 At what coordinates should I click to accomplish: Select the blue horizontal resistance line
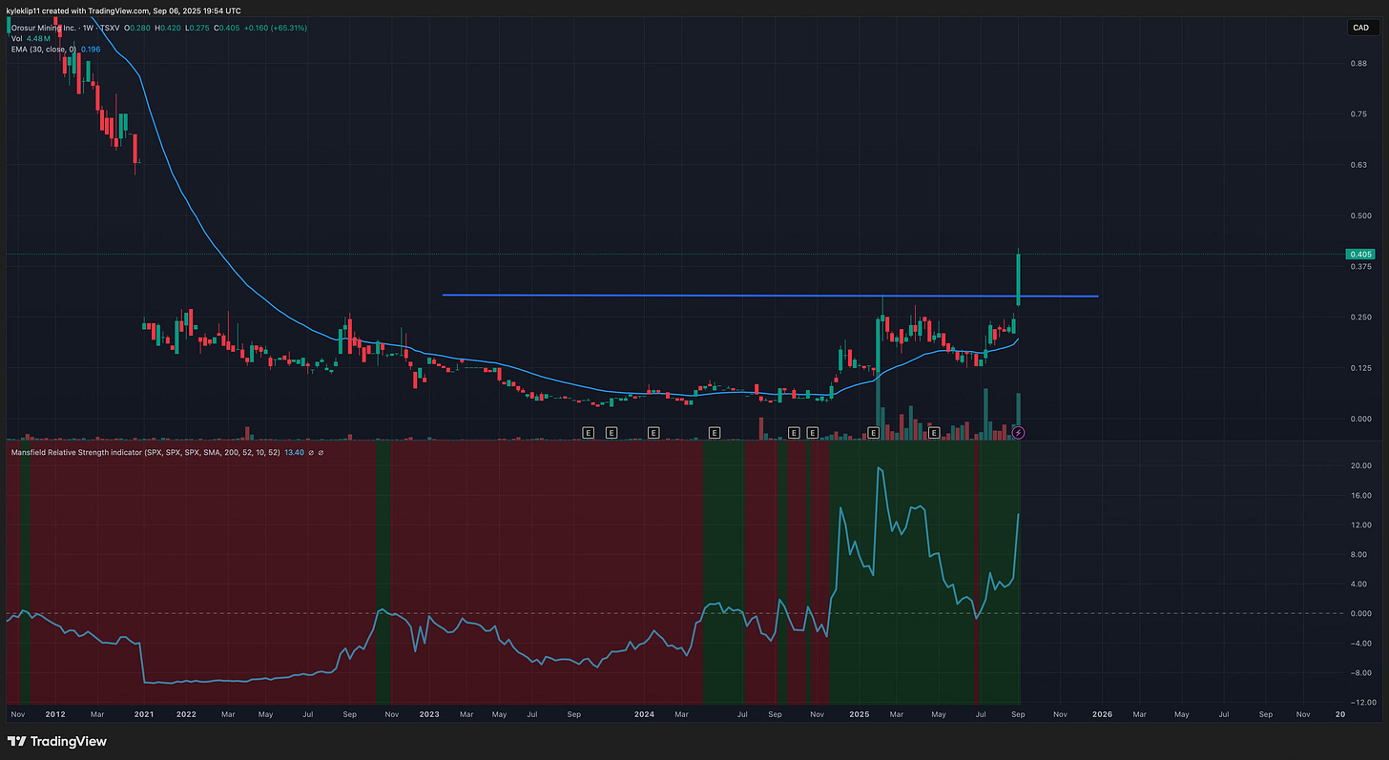click(770, 296)
